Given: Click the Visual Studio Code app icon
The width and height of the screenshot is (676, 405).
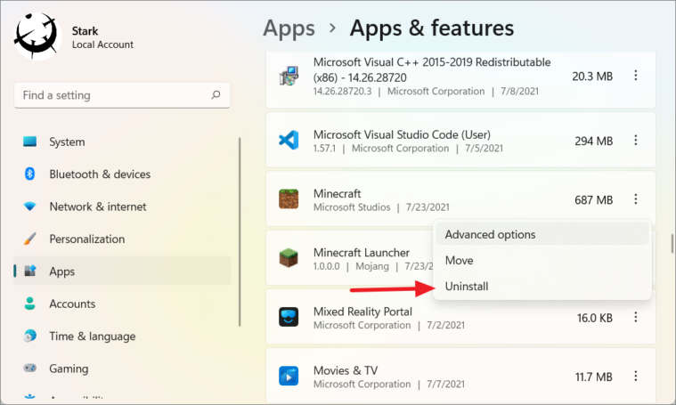Looking at the screenshot, I should (x=289, y=141).
